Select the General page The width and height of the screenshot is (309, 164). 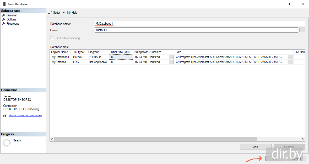tap(11, 15)
